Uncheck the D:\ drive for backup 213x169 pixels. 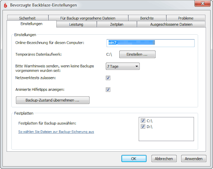tap(143, 127)
